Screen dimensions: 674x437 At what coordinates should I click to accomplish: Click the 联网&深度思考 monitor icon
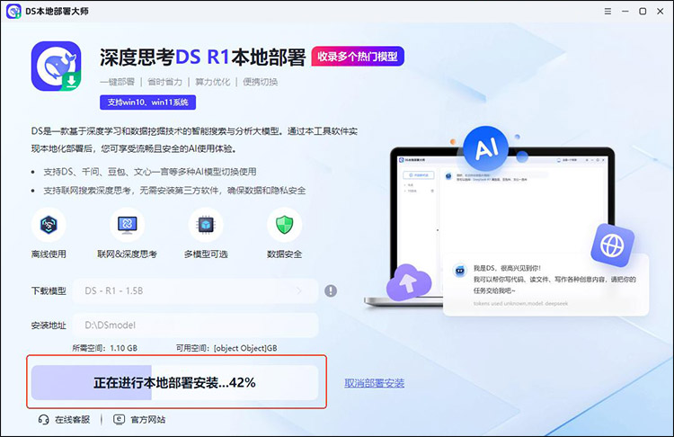[x=128, y=225]
